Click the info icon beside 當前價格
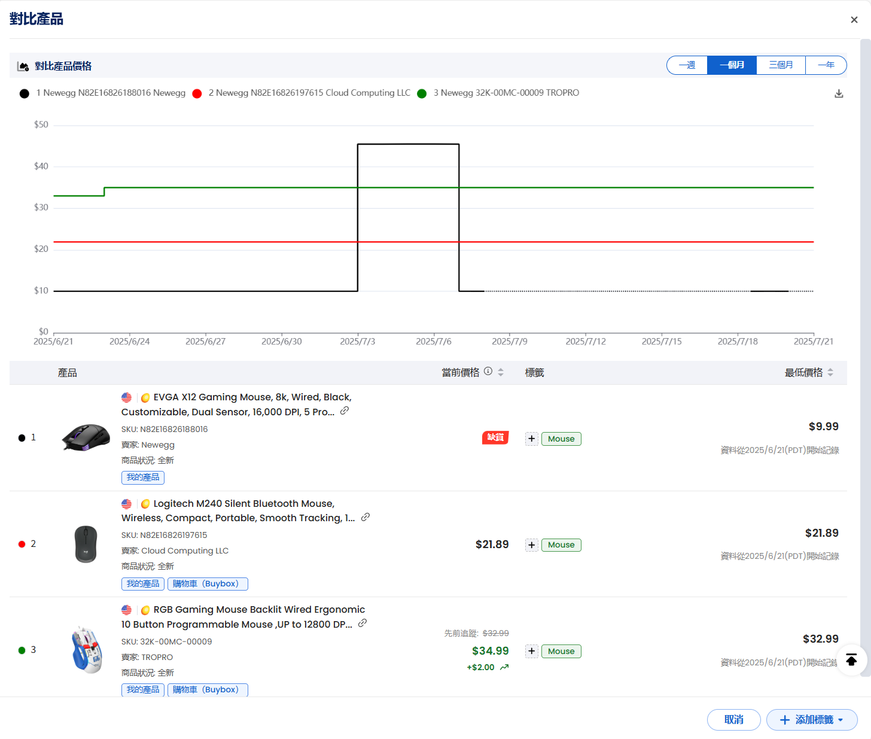 pos(488,372)
